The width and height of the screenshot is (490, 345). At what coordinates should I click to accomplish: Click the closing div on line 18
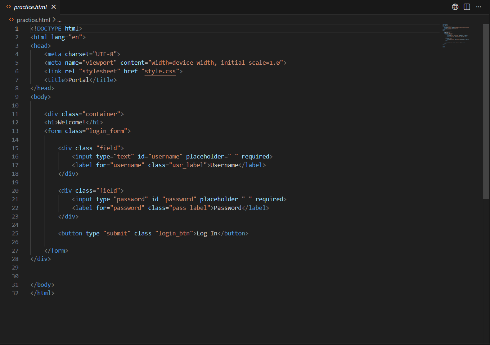tap(68, 174)
